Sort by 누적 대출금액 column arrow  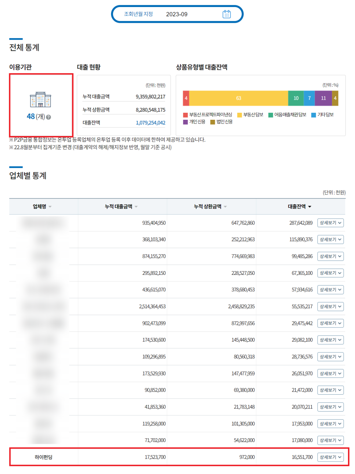pyautogui.click(x=136, y=207)
